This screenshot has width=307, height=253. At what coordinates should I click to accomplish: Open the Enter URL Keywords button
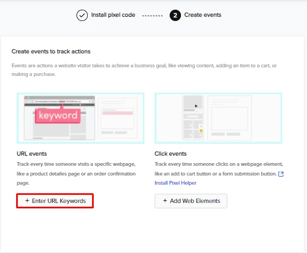(x=55, y=201)
